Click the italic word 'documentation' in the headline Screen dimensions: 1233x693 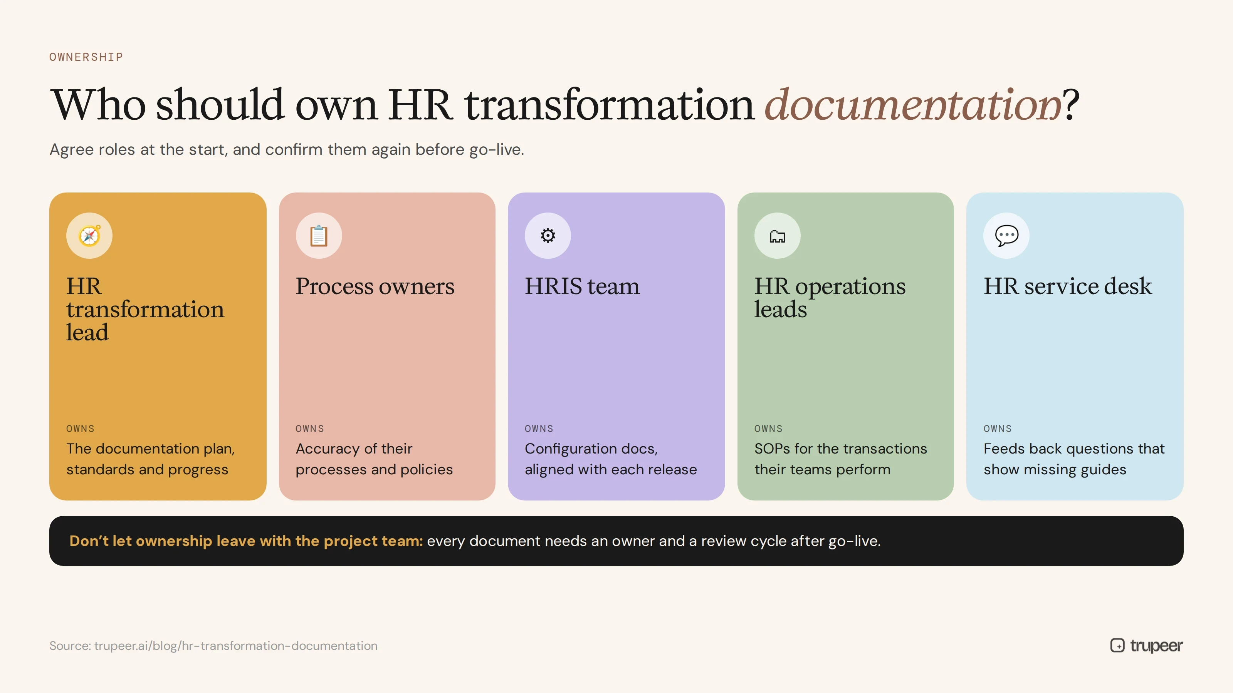912,104
